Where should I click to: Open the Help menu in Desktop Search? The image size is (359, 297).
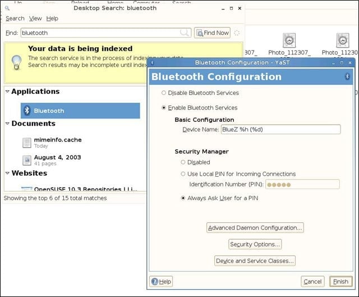point(52,19)
